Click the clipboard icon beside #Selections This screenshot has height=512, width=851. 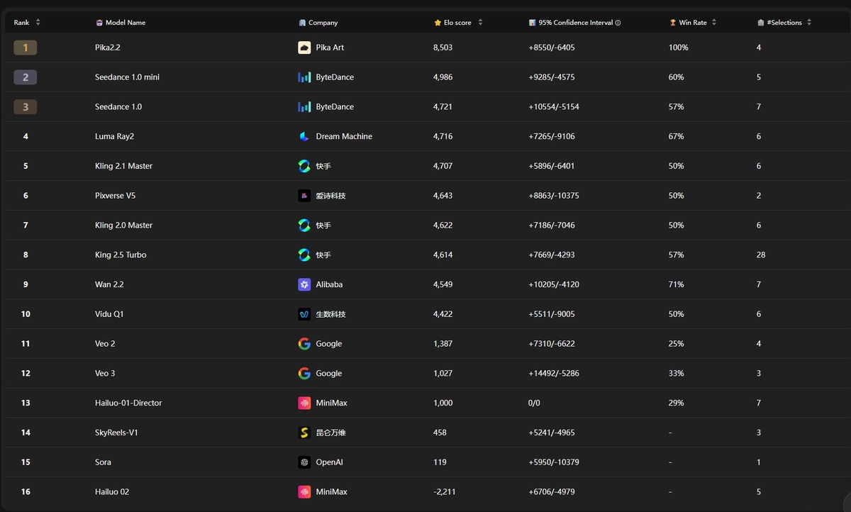click(x=761, y=23)
